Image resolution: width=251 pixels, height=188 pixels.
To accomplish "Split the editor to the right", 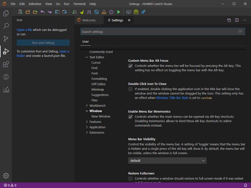I will click(237, 20).
